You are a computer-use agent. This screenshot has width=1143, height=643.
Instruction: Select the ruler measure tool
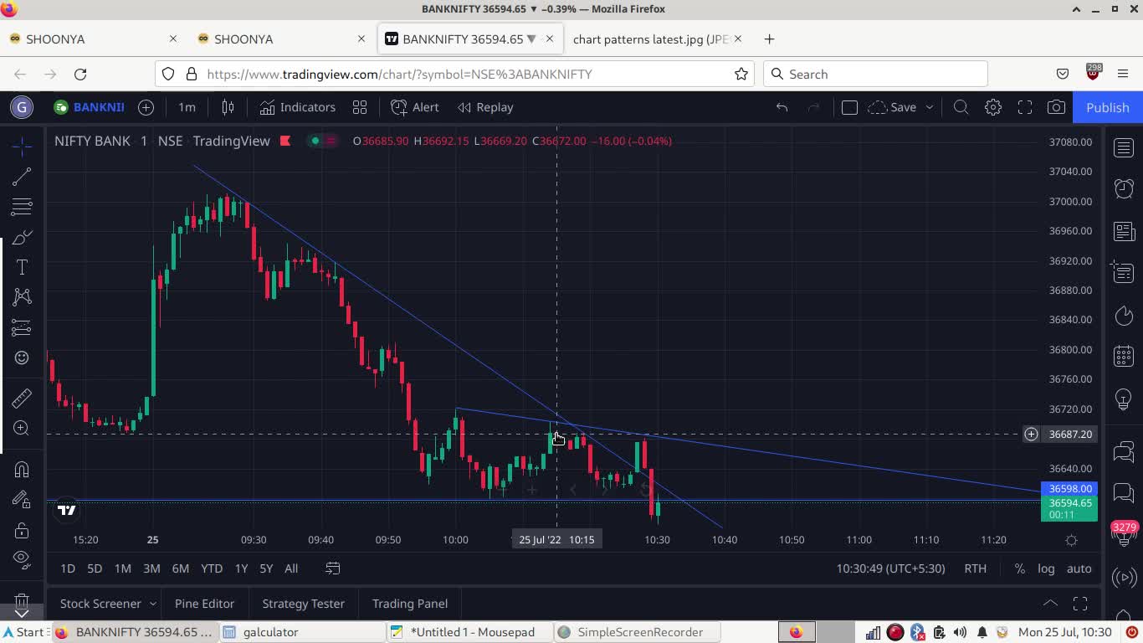click(x=22, y=398)
